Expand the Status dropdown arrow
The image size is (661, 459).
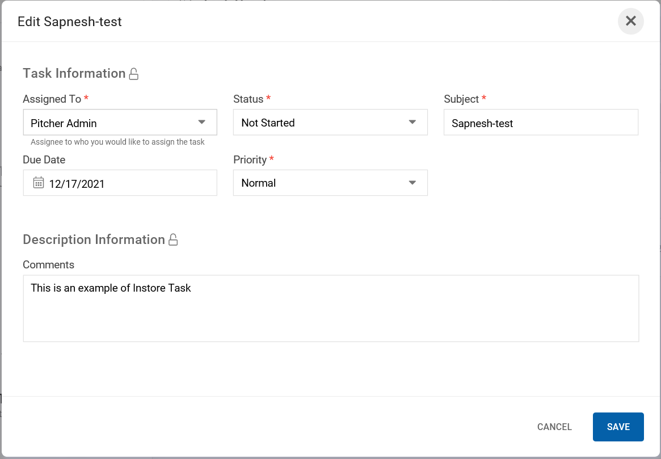412,123
